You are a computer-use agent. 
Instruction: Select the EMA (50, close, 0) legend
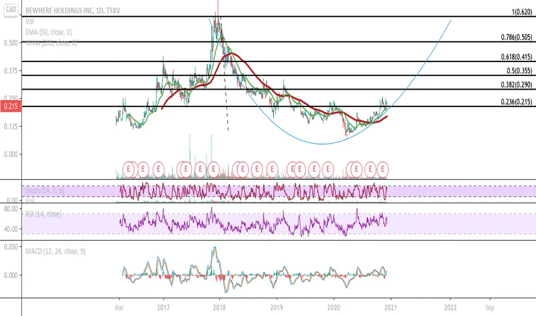[x=48, y=32]
